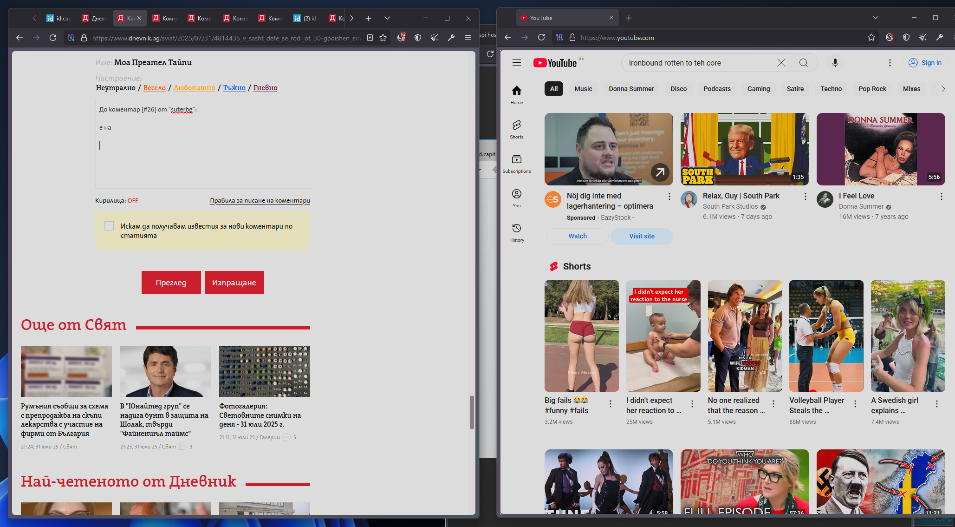Open Home in YouTube sidebar
This screenshot has height=527, width=955.
(517, 95)
